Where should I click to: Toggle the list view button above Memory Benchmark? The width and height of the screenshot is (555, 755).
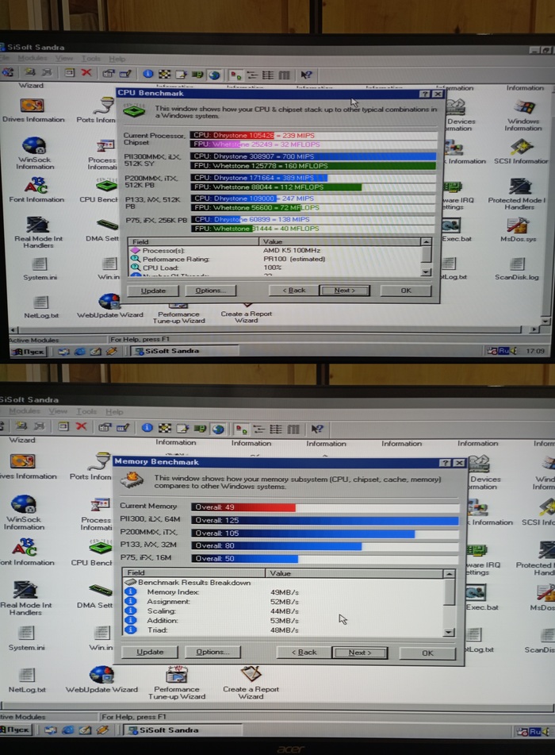(x=276, y=429)
